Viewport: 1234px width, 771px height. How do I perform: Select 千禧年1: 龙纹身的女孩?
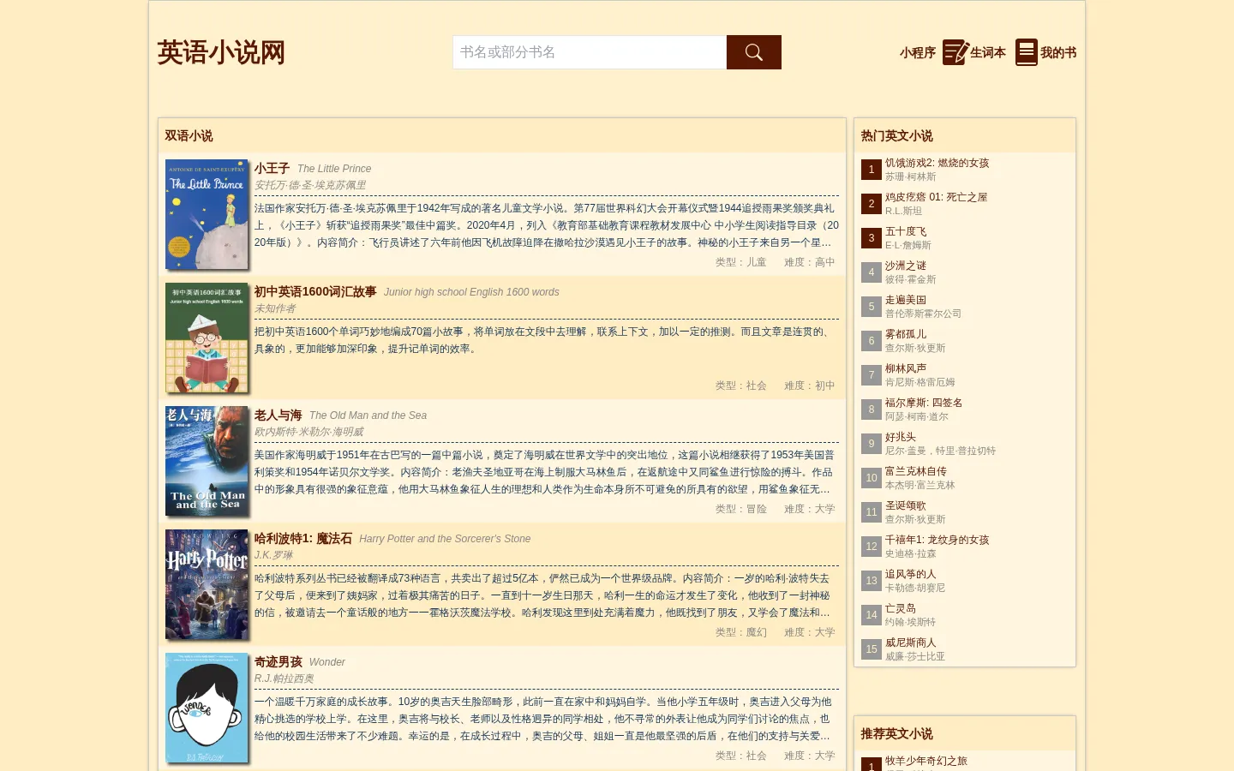coord(937,540)
